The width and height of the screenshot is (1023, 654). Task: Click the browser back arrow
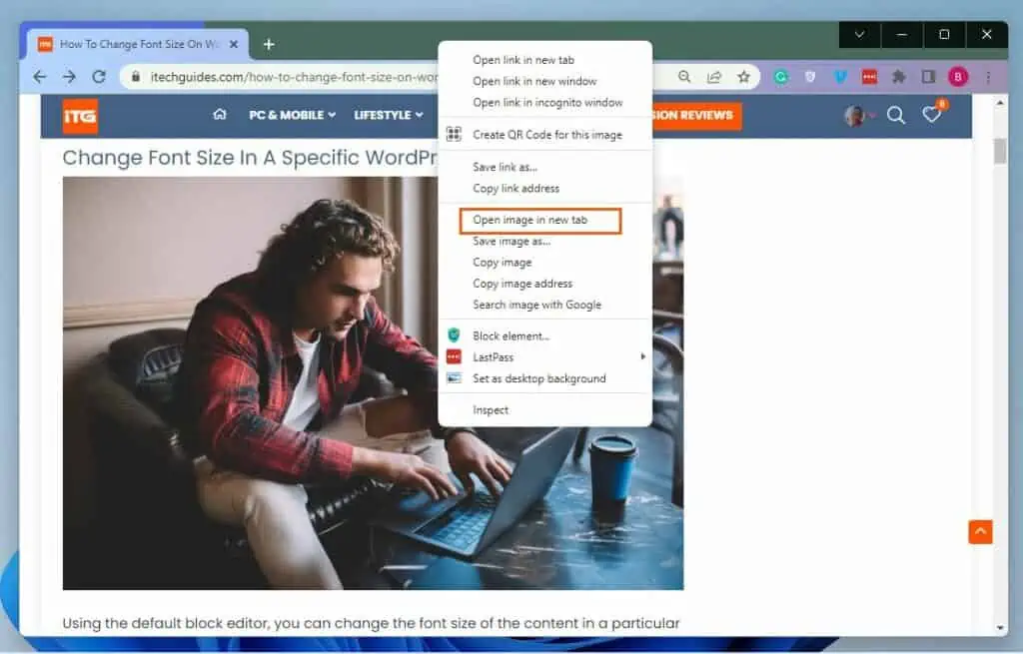point(39,76)
